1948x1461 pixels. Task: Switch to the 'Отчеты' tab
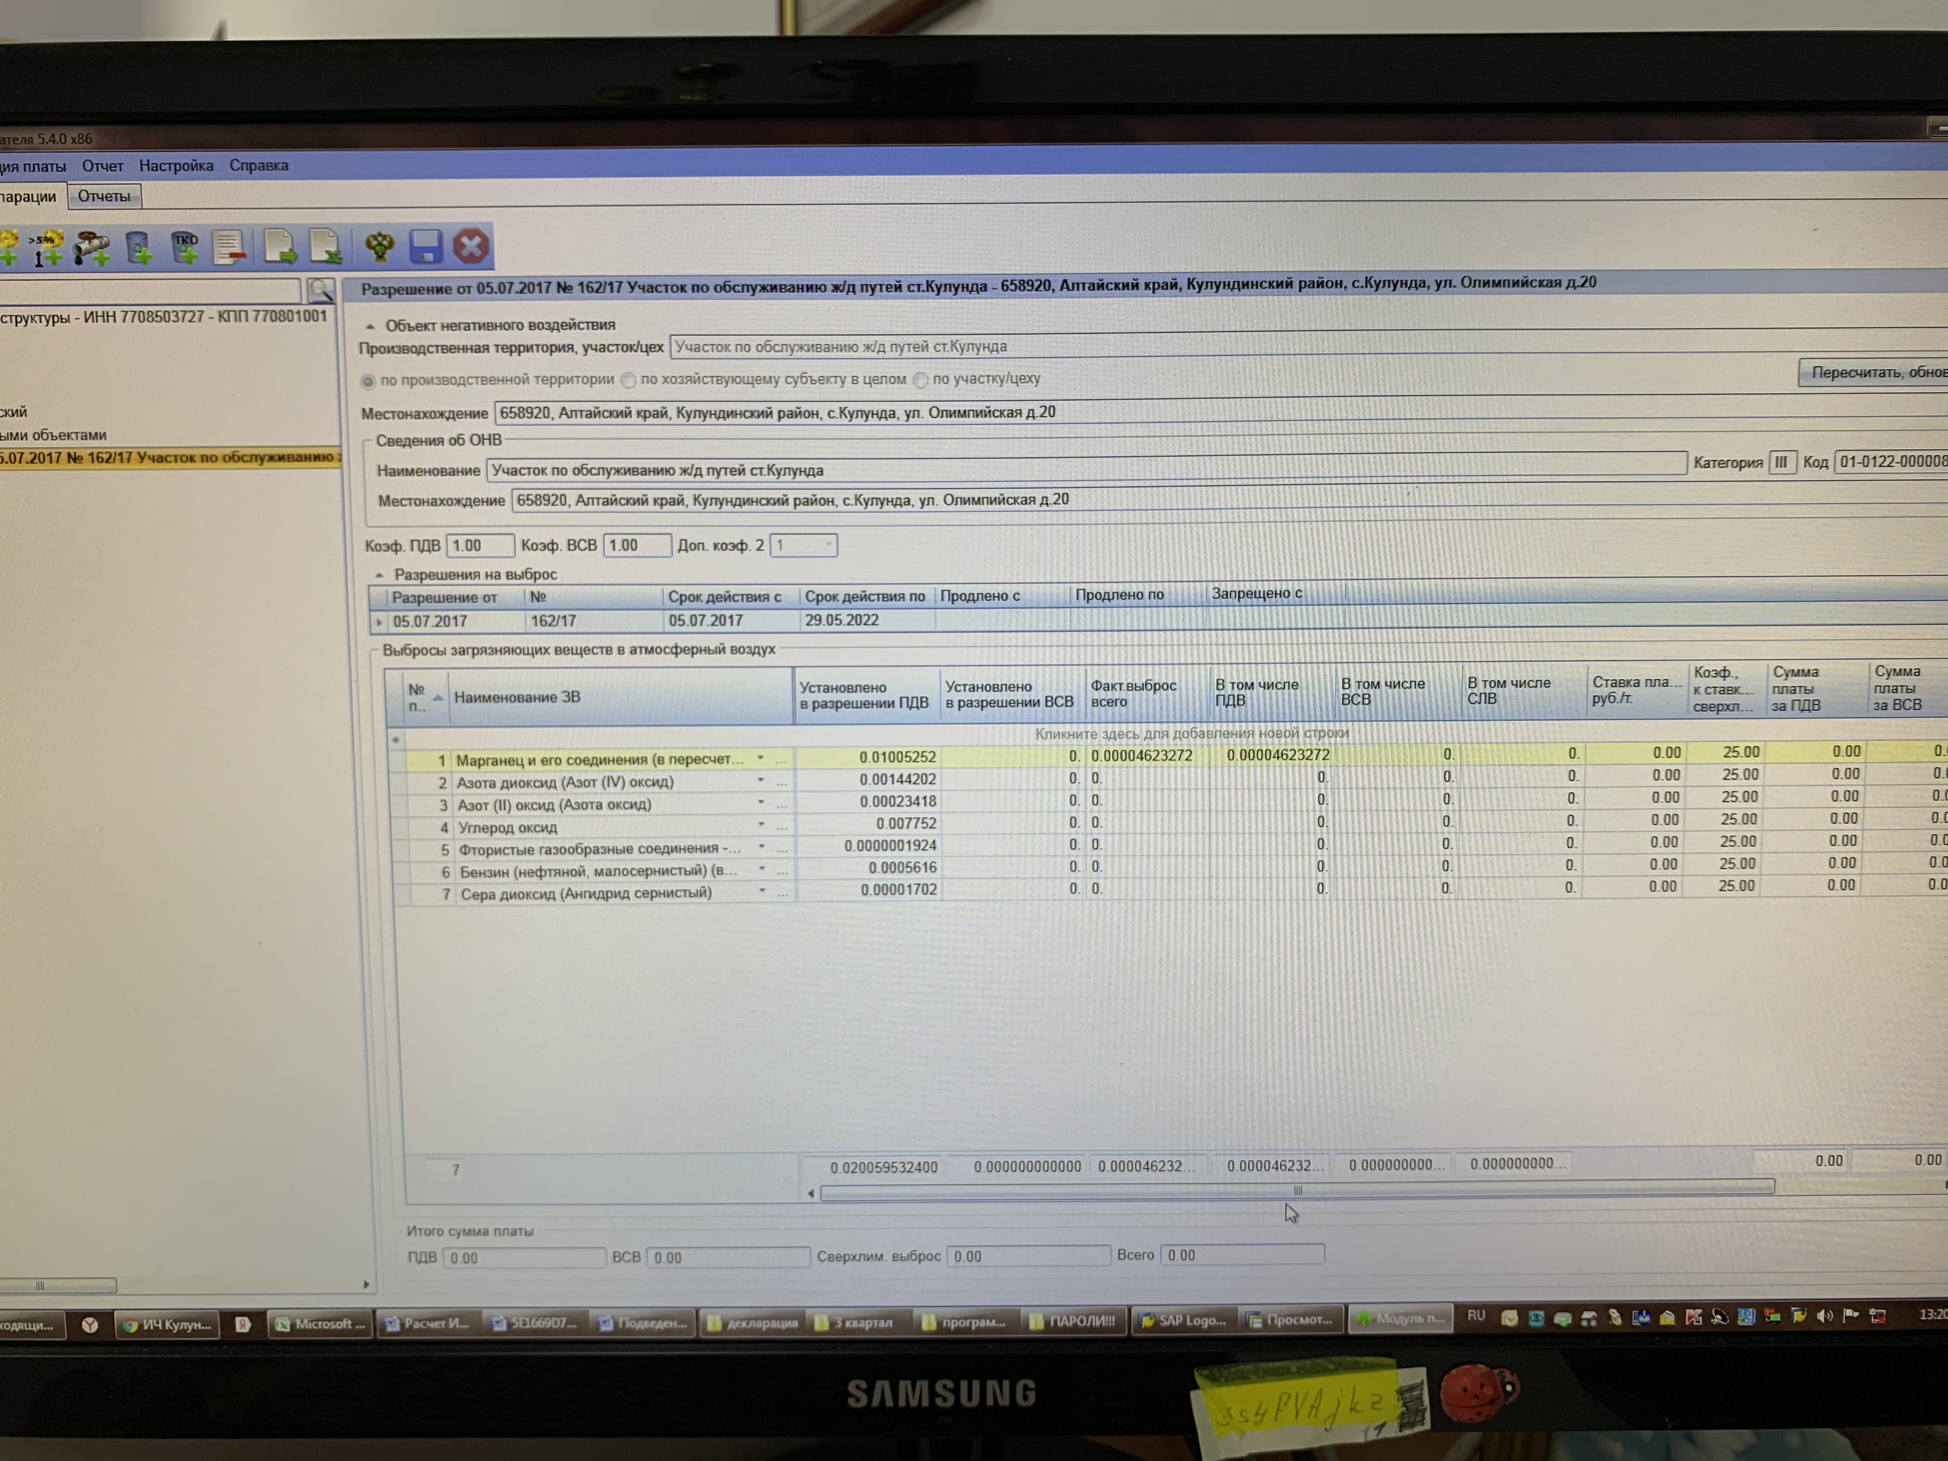point(104,196)
